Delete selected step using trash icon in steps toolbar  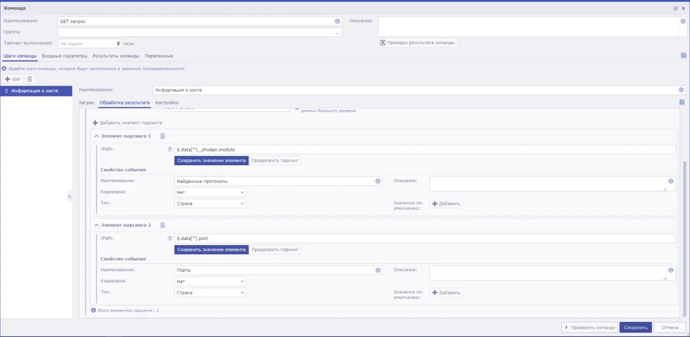[x=30, y=79]
